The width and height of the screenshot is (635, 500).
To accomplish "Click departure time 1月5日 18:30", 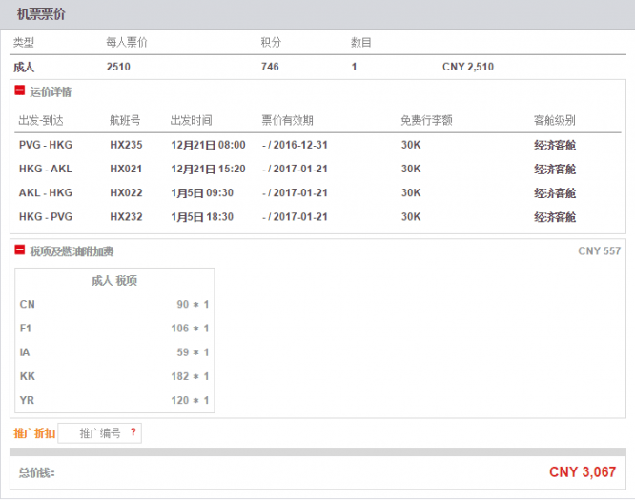I will (202, 217).
